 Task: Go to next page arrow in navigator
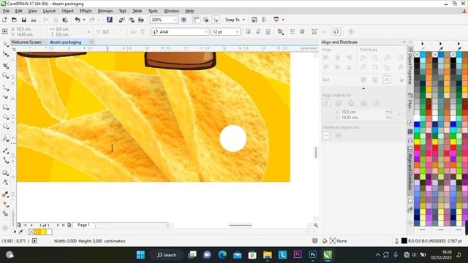coord(58,225)
